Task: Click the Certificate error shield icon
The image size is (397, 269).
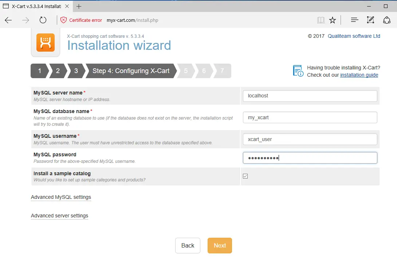Action: point(63,20)
